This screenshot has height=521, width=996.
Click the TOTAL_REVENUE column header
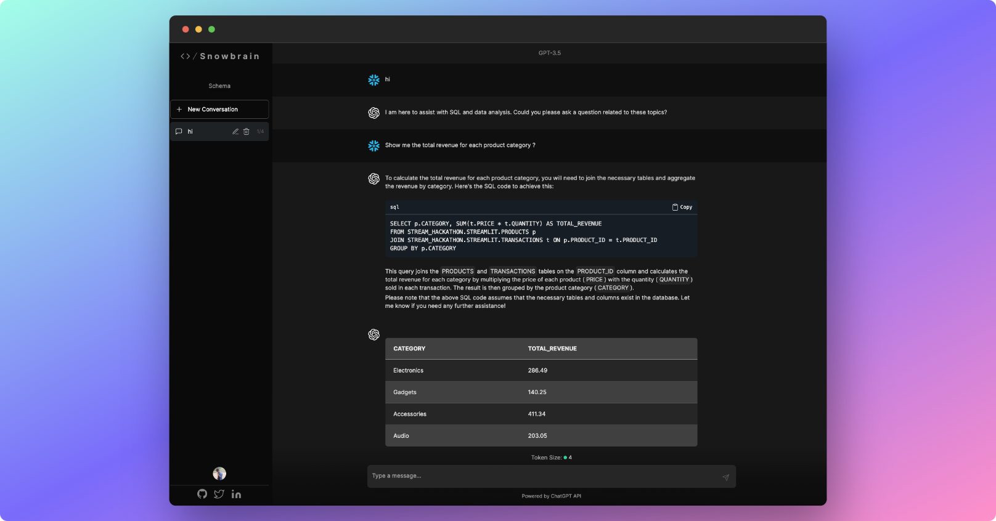point(552,349)
